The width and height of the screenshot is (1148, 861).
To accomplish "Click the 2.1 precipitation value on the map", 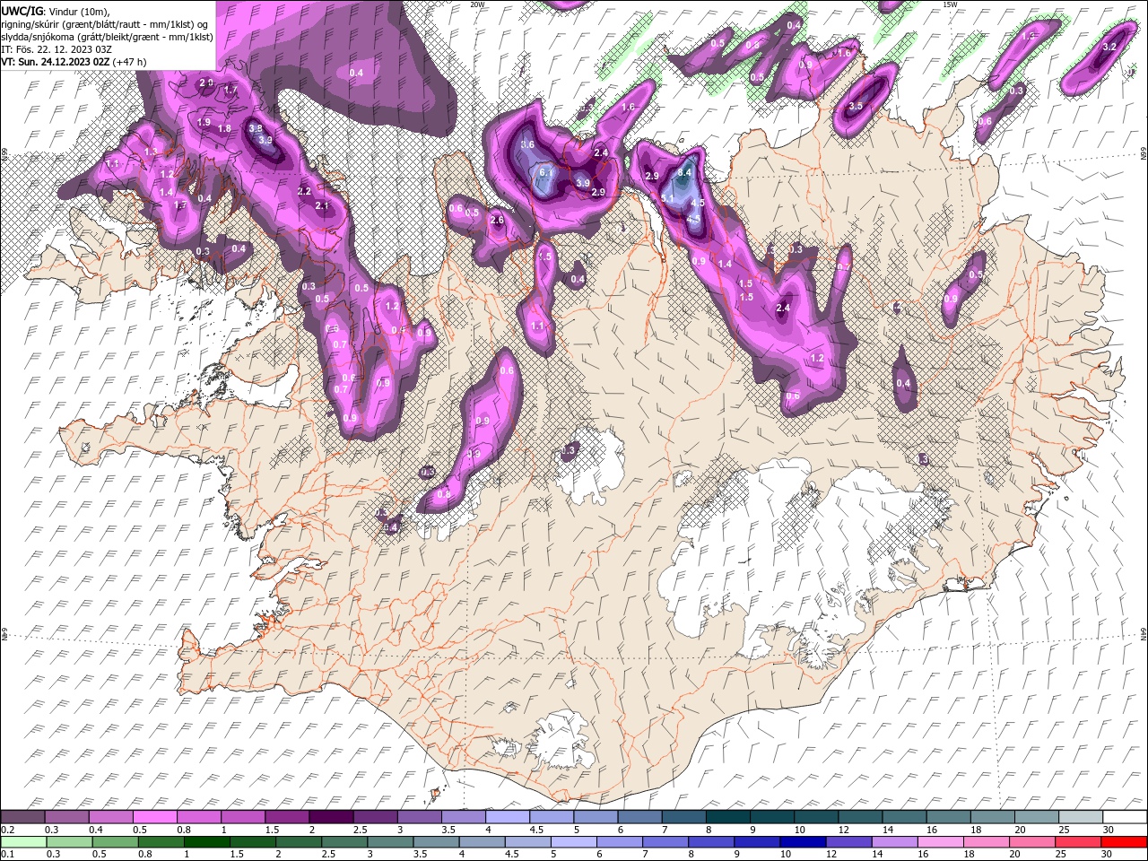I will click(323, 205).
